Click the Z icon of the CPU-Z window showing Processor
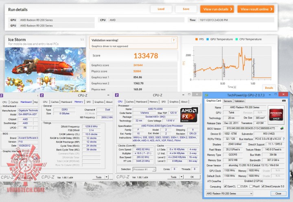The image size is (293, 202). (117, 95)
